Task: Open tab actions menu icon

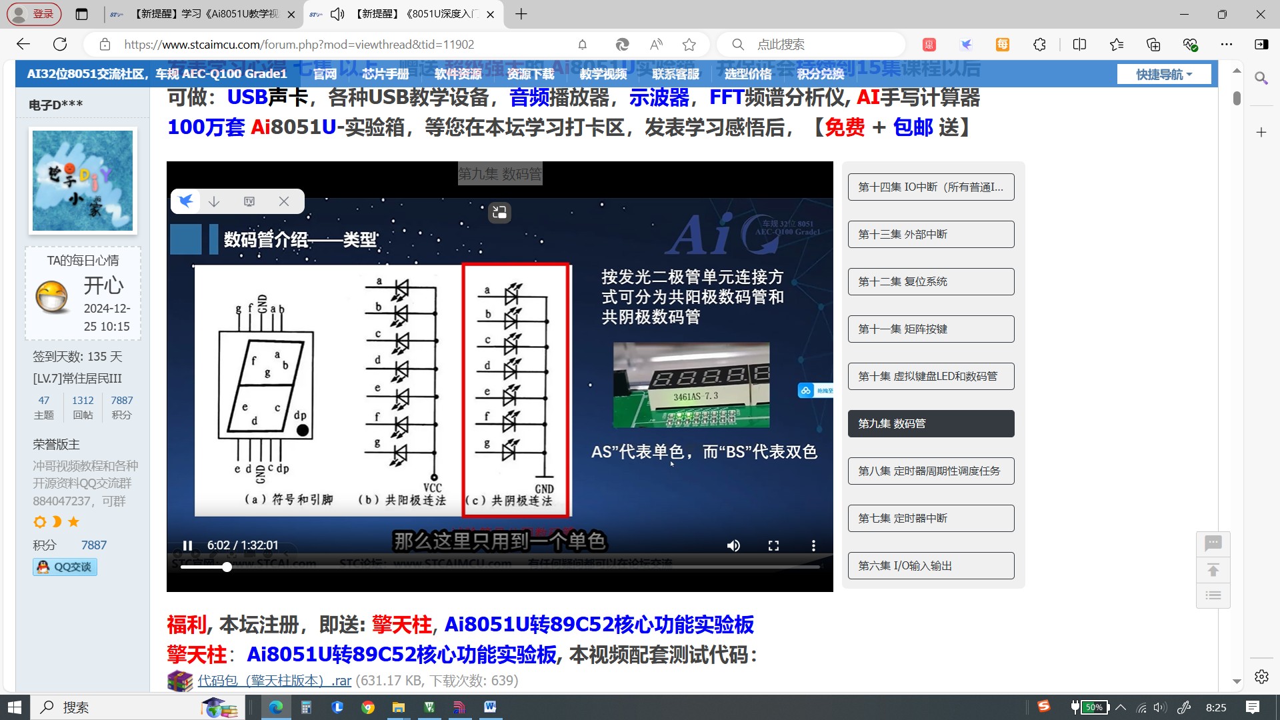Action: (x=82, y=14)
